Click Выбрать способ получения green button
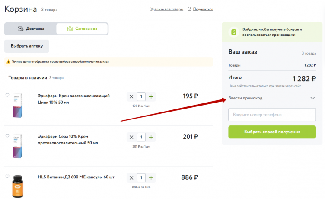Viewport: 325px width, 199px height. (272, 132)
